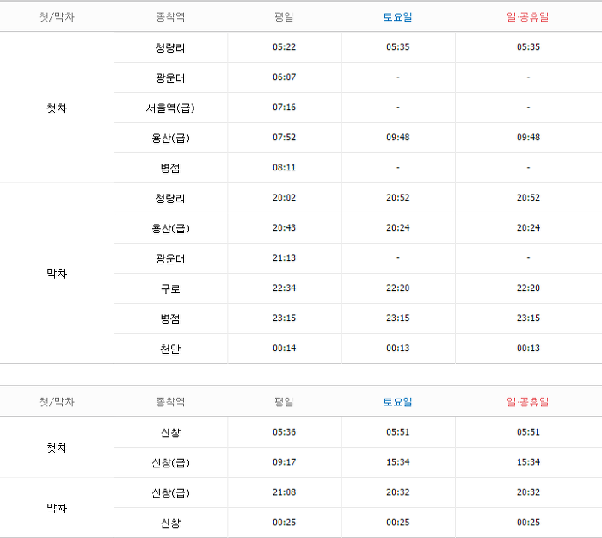Image resolution: width=602 pixels, height=538 pixels.
Task: Click the Saturday 00:25 time for 신창
Action: tap(397, 523)
